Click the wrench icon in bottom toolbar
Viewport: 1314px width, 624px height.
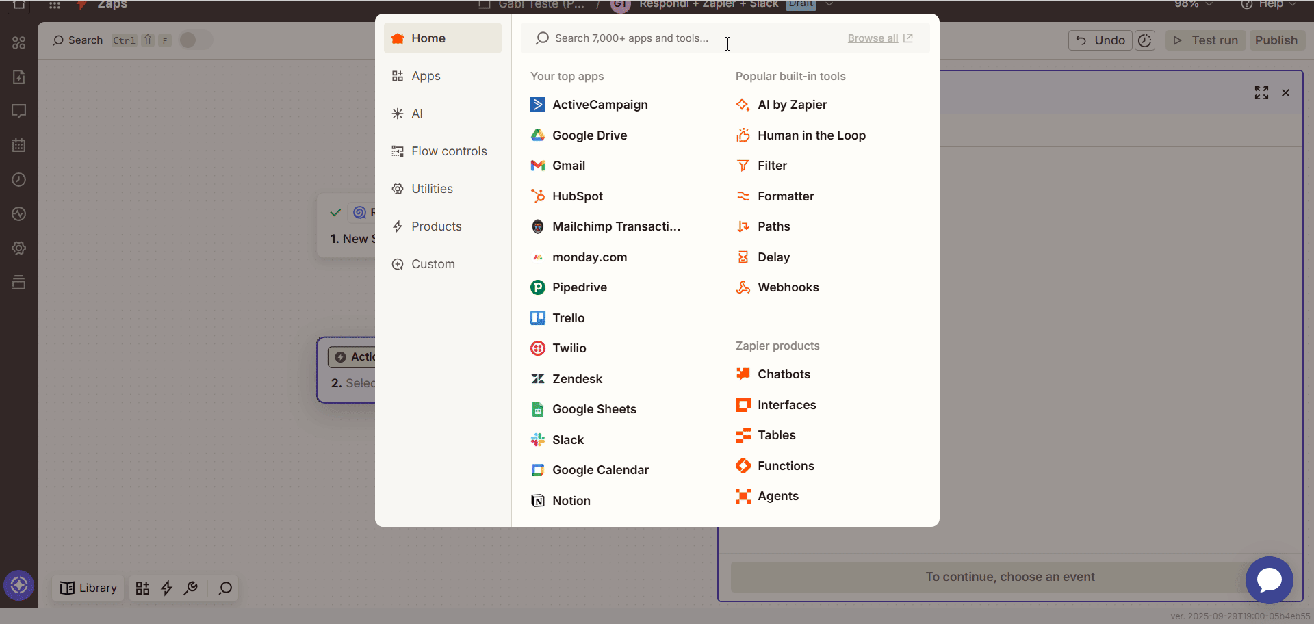coord(191,588)
